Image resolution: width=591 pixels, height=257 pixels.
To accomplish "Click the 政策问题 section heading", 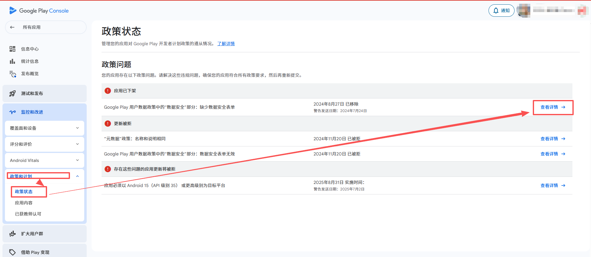I will tap(116, 64).
